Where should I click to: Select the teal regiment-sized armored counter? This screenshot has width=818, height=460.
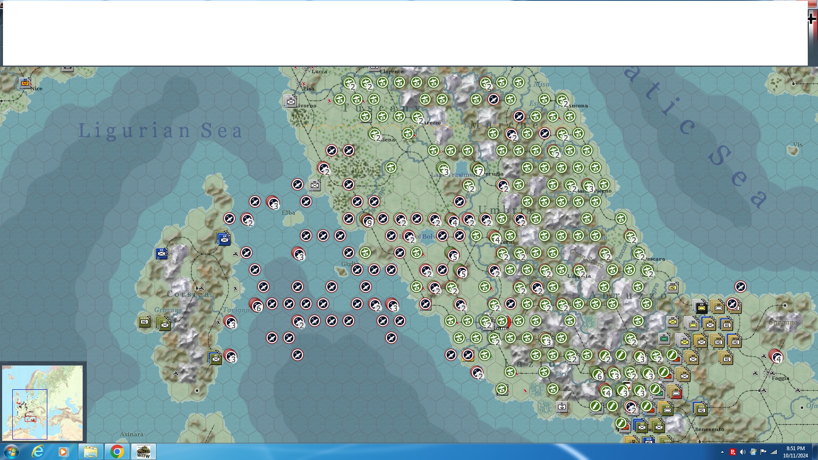pos(664,339)
